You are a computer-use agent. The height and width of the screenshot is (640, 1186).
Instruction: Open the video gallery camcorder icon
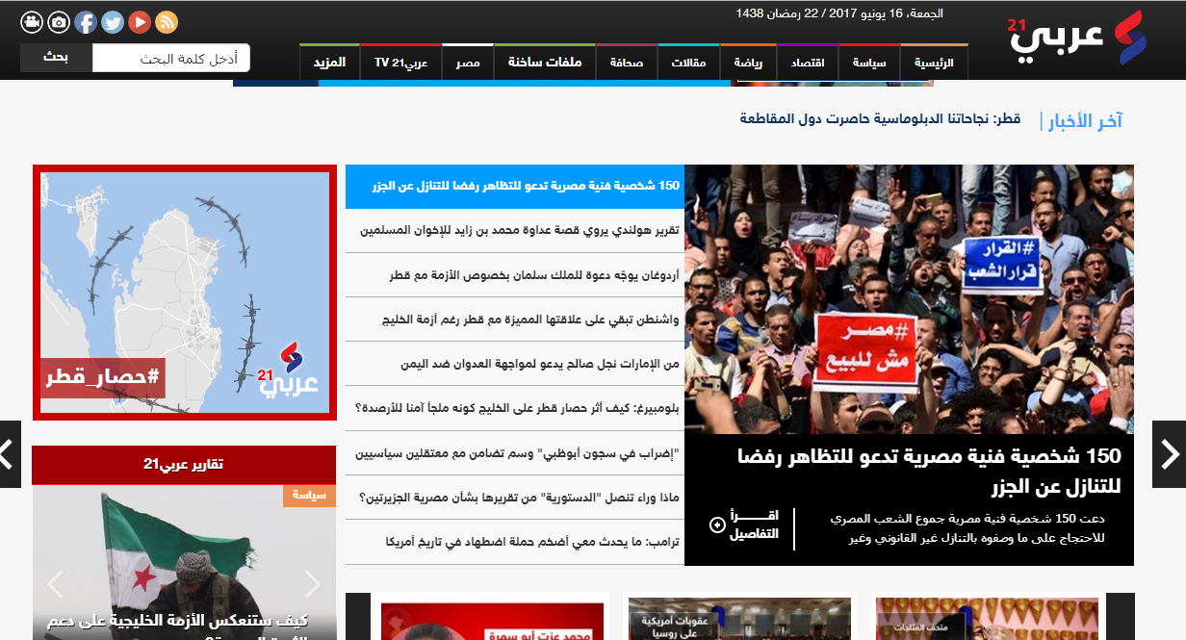click(32, 22)
